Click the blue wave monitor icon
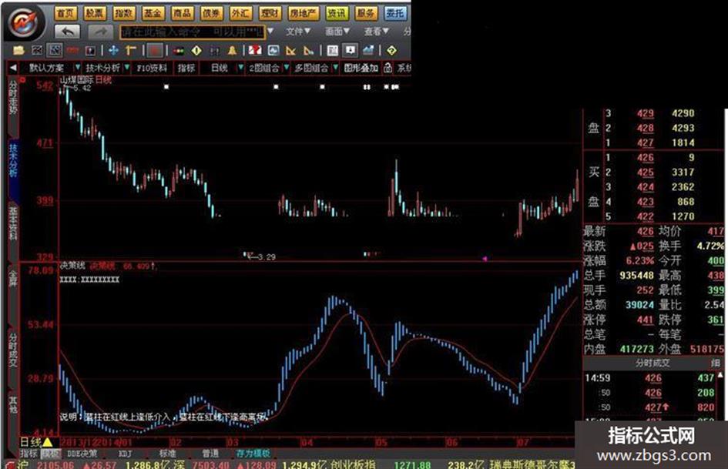 coord(273,50)
